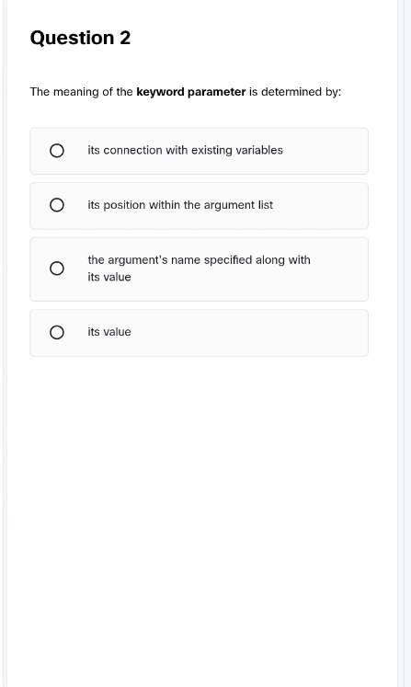This screenshot has height=687, width=411.
Task: Click the 'its value' label in the last option
Action: 109,332
